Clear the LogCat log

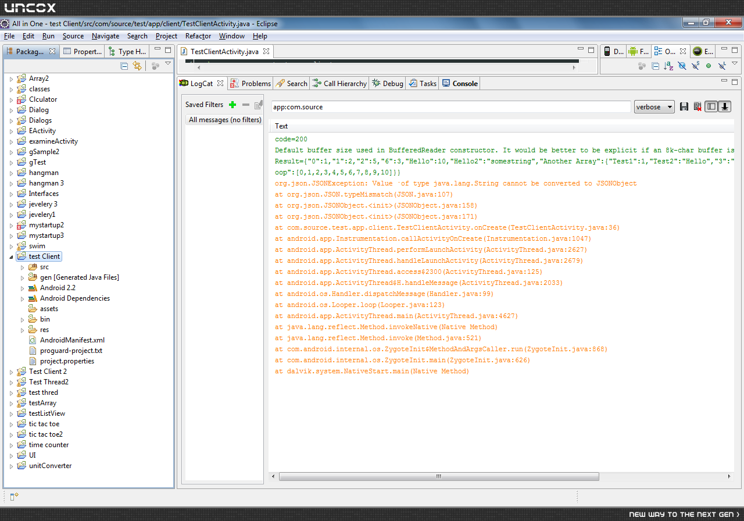pos(697,106)
